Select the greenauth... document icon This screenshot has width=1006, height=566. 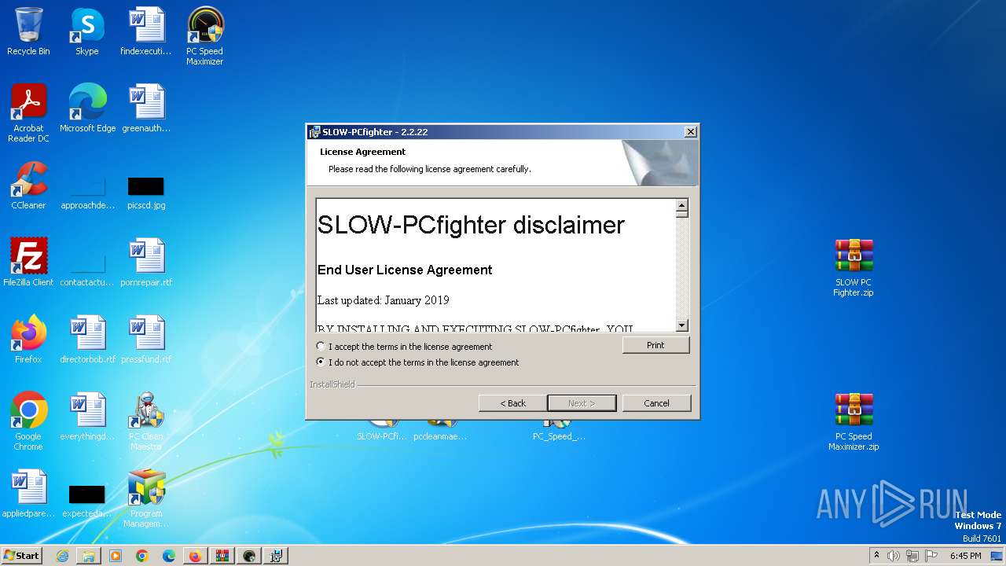coord(146,108)
